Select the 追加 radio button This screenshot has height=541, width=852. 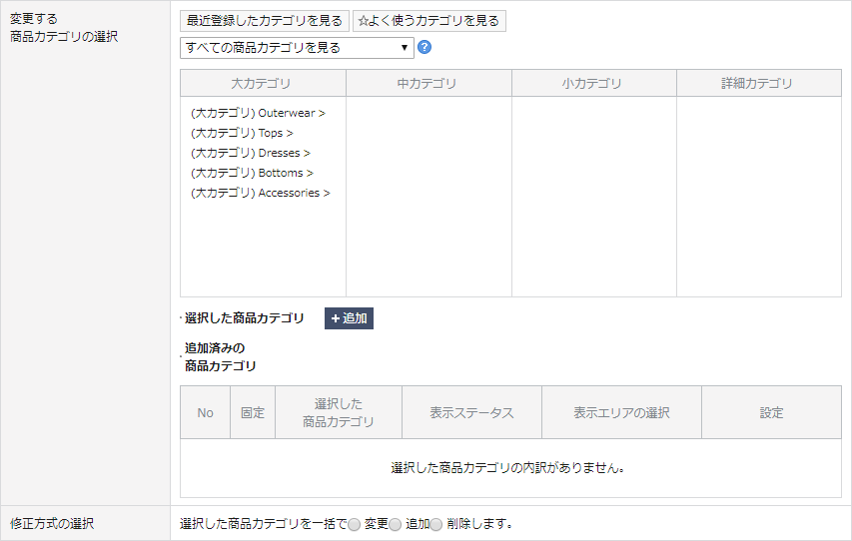click(x=395, y=524)
